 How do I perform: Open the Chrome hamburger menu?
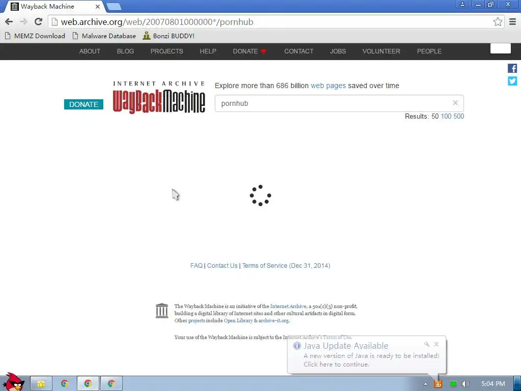(512, 22)
